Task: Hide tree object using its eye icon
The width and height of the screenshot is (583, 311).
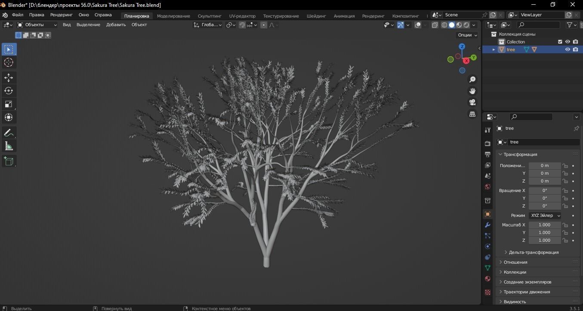Action: pyautogui.click(x=568, y=49)
